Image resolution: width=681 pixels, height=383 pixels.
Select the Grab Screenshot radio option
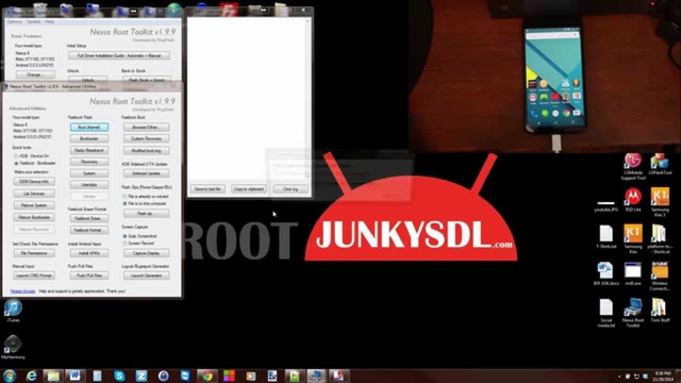139,236
